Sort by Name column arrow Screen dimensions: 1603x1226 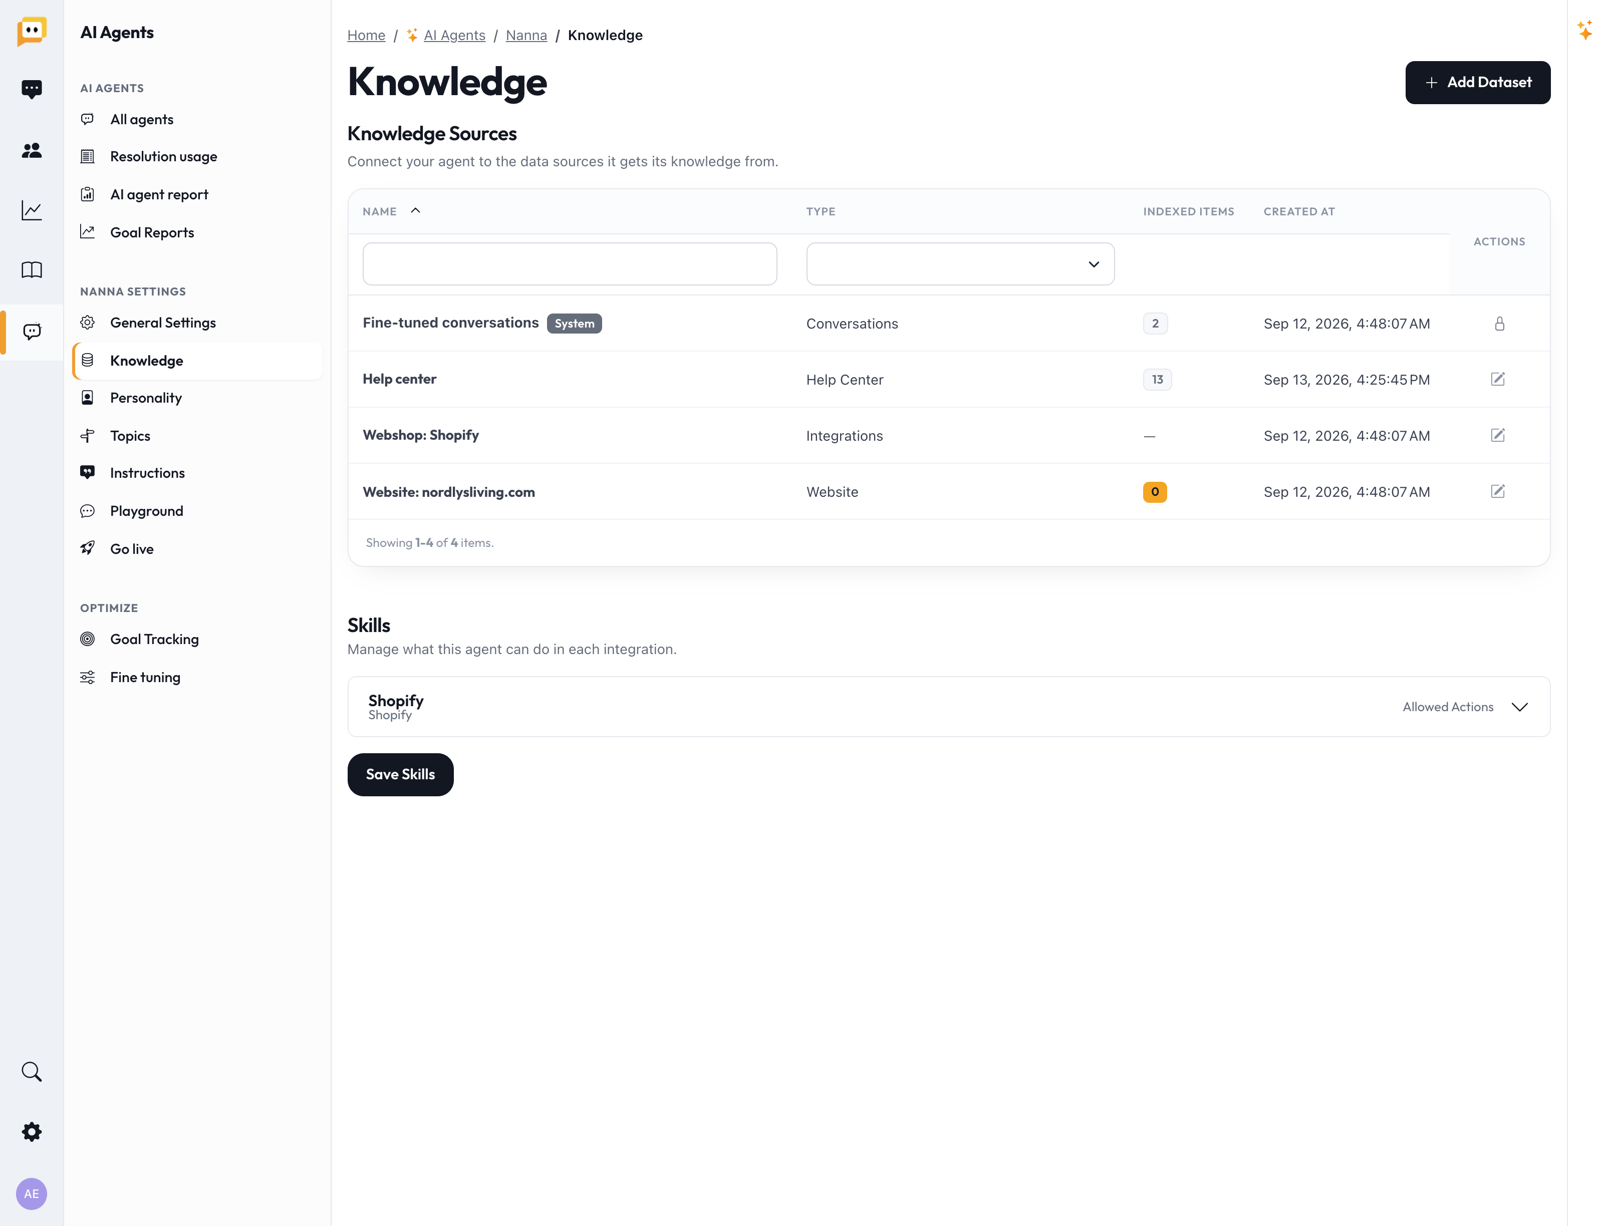tap(415, 211)
